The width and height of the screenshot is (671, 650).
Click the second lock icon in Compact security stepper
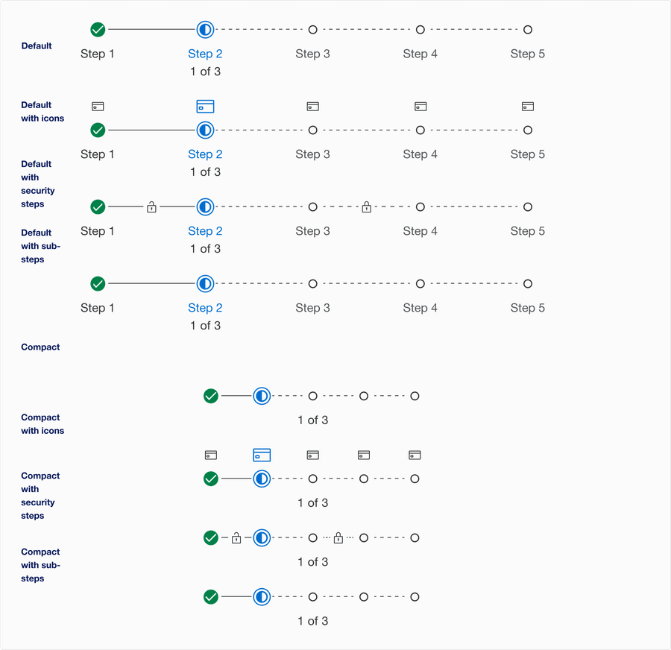coord(338,537)
